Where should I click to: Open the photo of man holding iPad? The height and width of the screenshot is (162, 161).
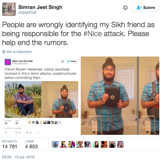[x=120, y=96]
